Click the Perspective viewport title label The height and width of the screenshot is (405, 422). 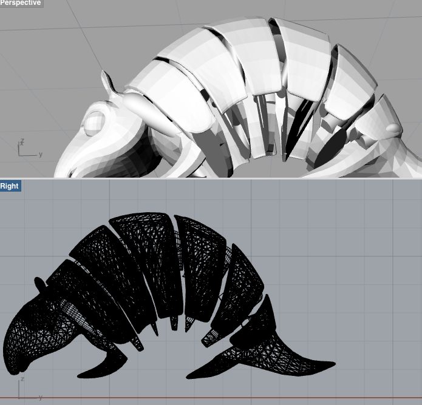tap(21, 4)
